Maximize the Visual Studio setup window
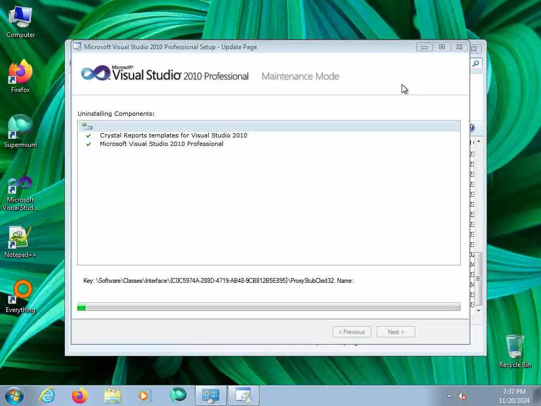 pos(442,47)
